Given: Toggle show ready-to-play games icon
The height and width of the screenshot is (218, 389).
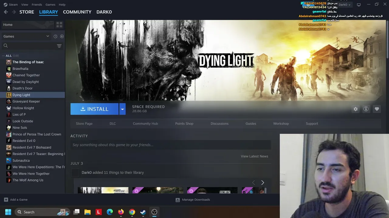Looking at the screenshot, I should point(62,36).
